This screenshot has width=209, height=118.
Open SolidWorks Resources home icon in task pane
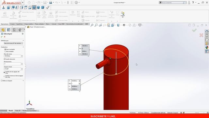(207, 32)
